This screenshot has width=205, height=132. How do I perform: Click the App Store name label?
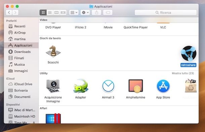click(163, 97)
